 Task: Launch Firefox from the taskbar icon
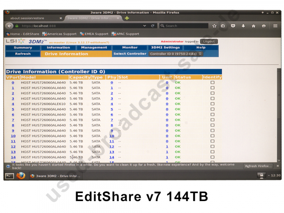(20, 176)
